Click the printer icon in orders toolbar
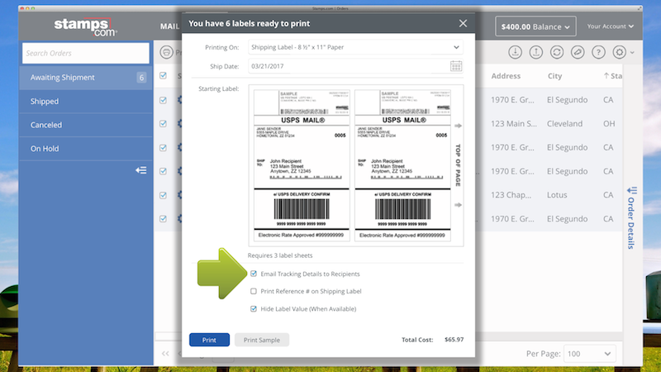 pyautogui.click(x=167, y=52)
